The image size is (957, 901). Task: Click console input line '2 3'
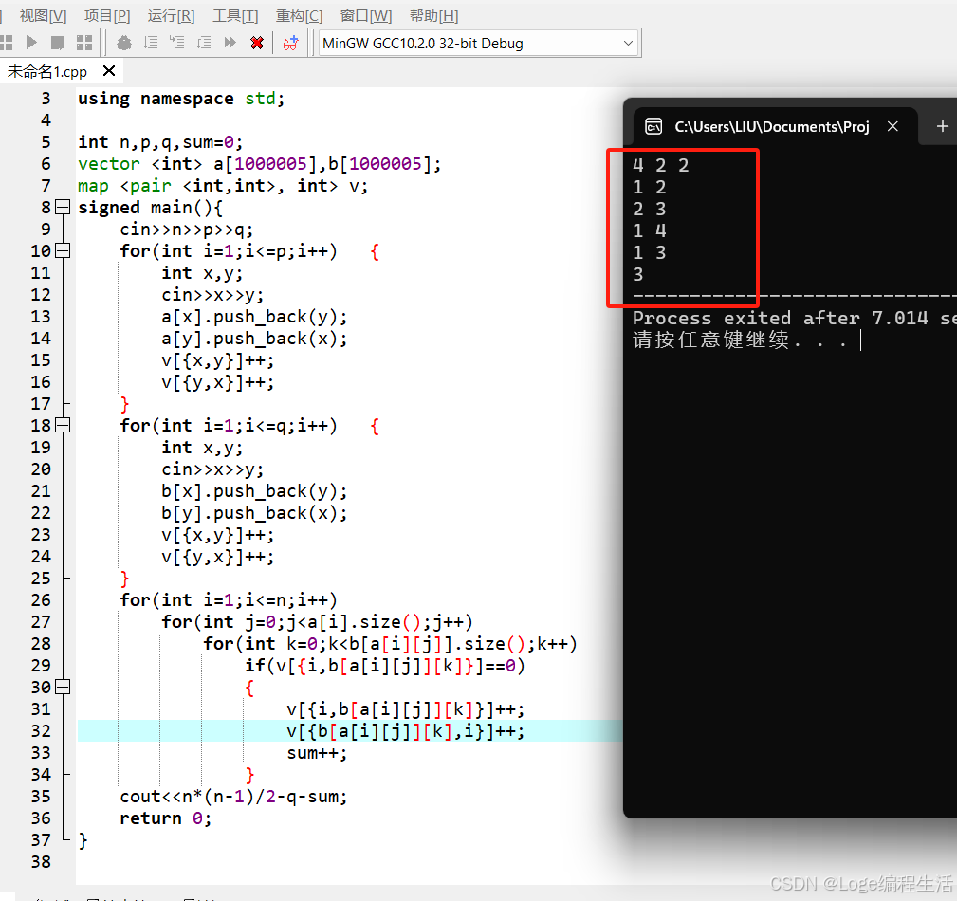(x=650, y=209)
